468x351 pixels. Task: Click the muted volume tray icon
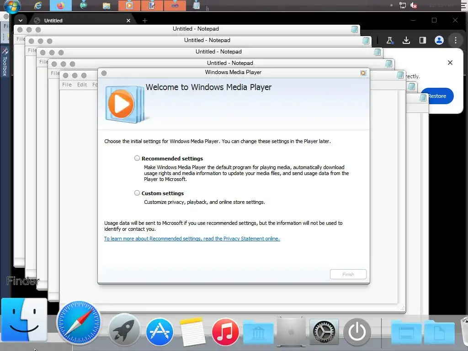coord(414,5)
